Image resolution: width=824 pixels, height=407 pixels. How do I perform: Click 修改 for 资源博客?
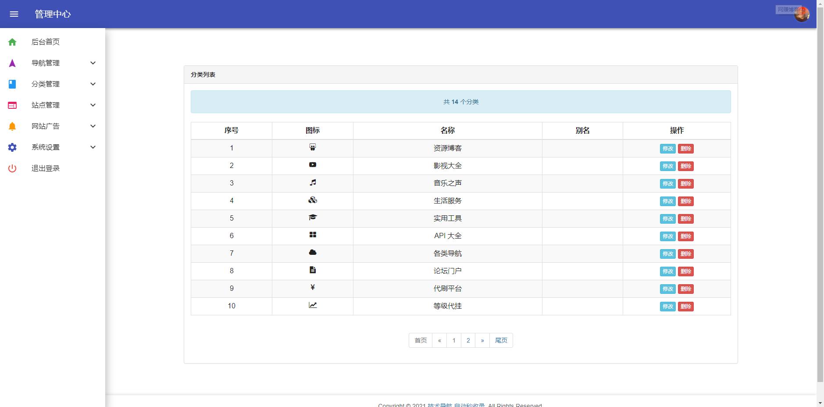point(668,149)
